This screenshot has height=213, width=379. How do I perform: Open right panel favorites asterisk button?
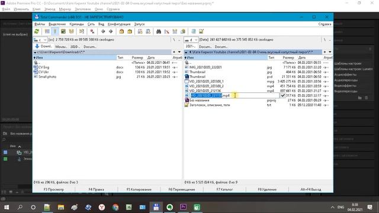[x=325, y=52]
